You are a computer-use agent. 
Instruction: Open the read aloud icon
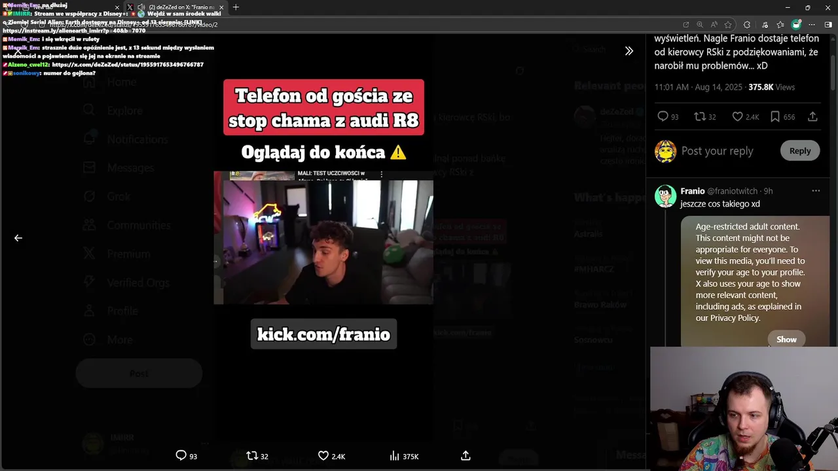click(714, 25)
